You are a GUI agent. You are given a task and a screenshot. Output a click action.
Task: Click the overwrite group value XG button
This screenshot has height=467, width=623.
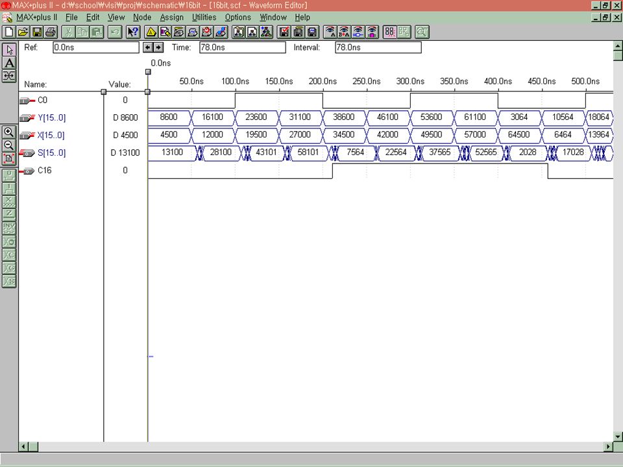(9, 268)
